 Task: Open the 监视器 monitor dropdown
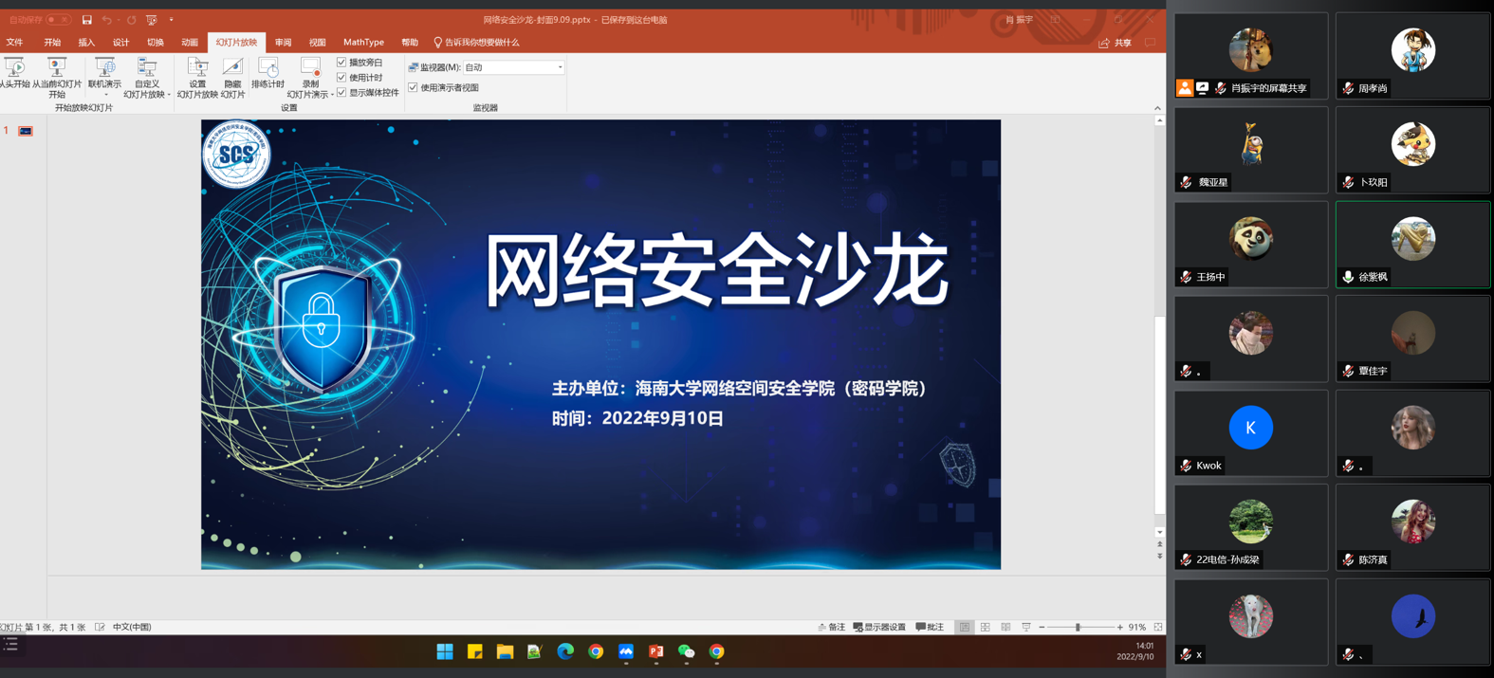click(560, 67)
